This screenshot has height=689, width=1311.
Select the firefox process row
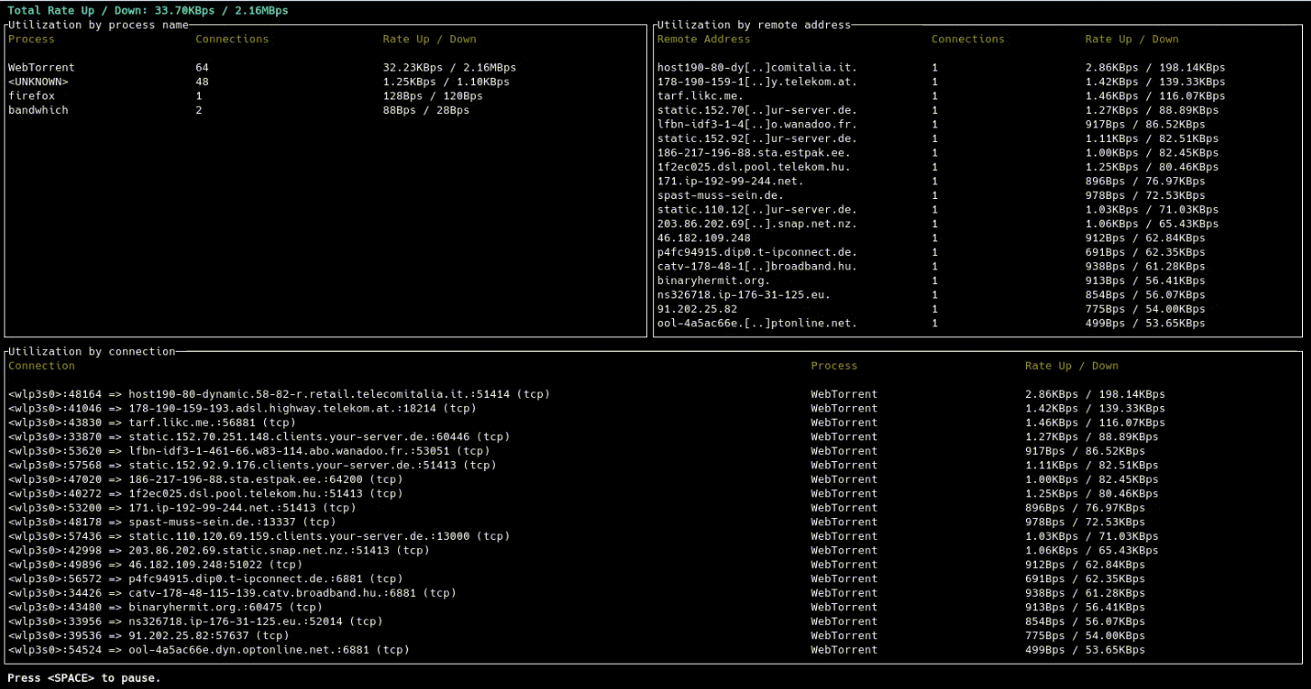tap(326, 96)
